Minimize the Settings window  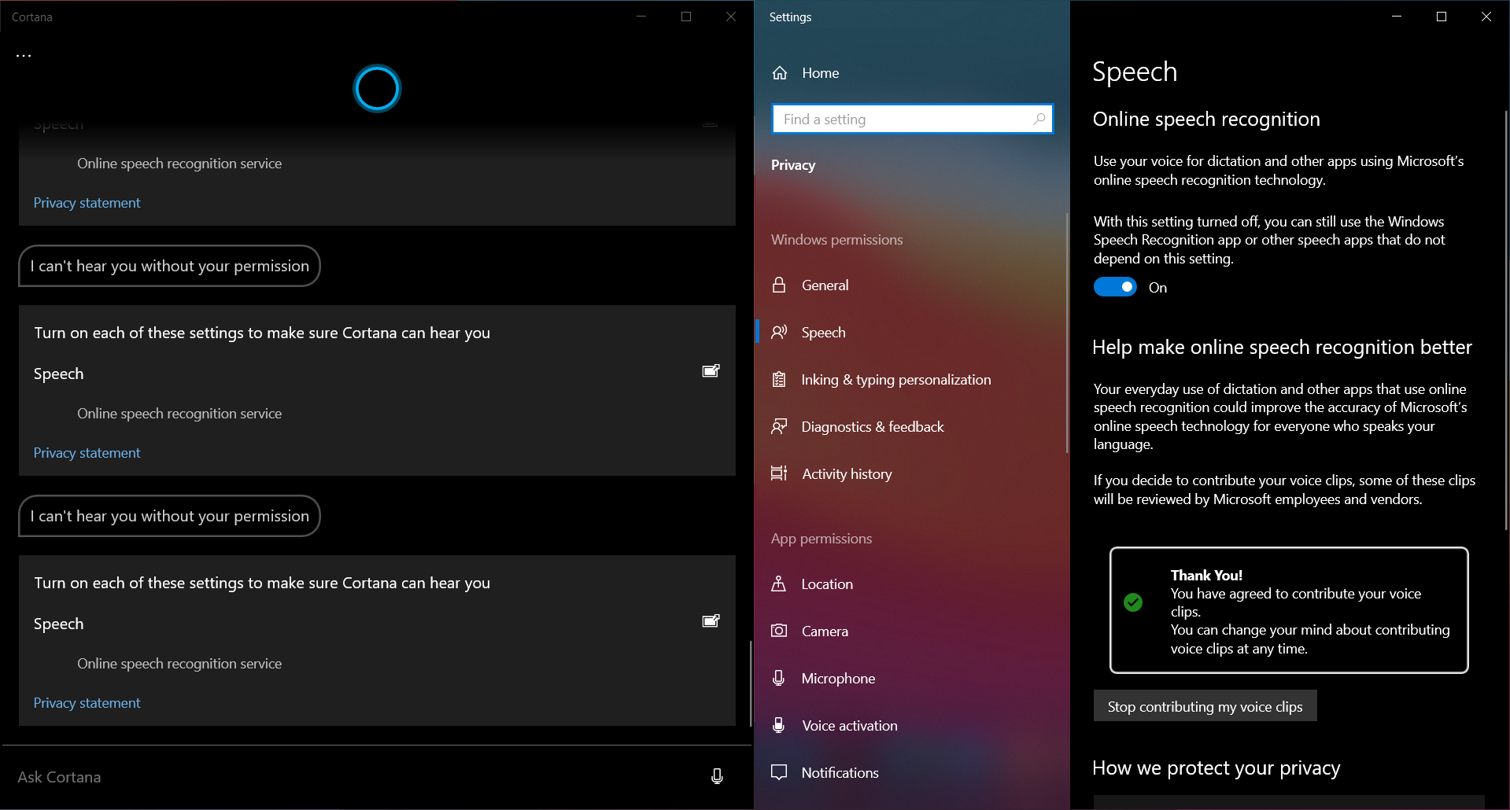point(1397,17)
